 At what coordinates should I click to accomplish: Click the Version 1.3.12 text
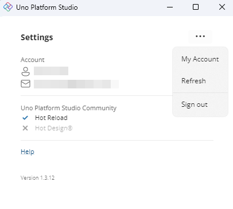(x=37, y=178)
